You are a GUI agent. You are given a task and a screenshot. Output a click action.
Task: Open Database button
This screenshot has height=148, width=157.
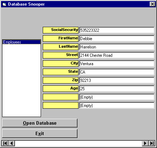(40, 123)
